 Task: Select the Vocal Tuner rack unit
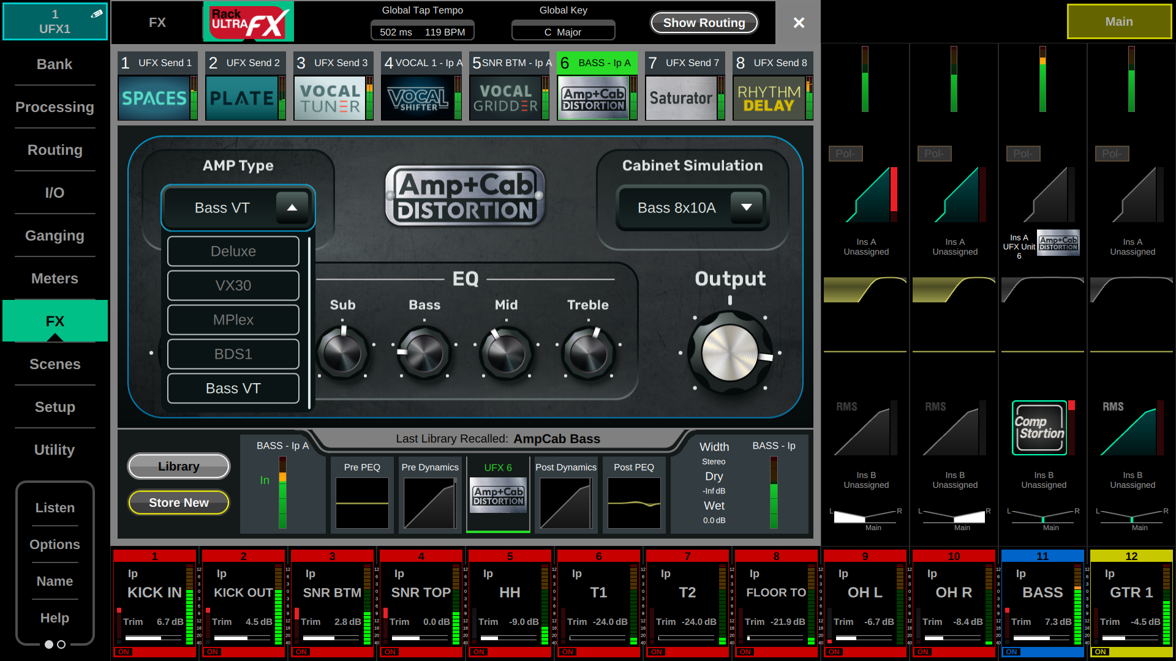pyautogui.click(x=330, y=98)
